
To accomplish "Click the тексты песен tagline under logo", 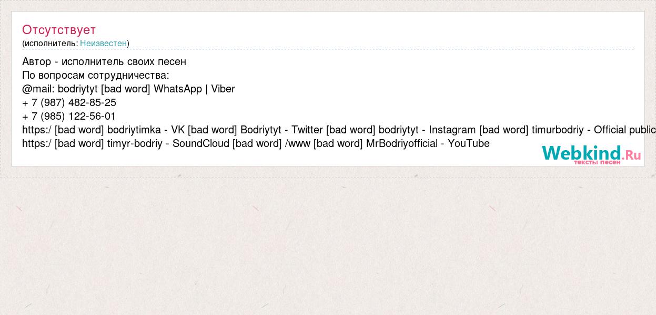I will pos(597,162).
